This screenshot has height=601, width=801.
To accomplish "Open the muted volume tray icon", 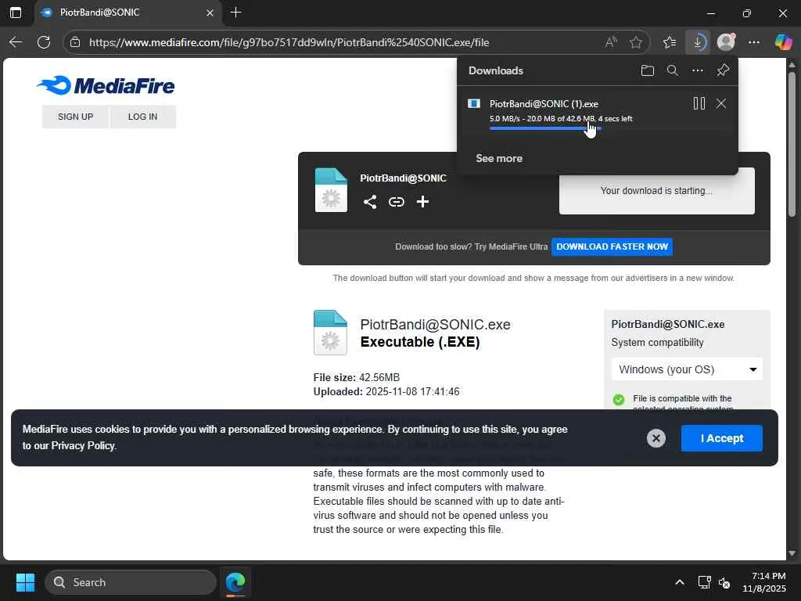I will (x=724, y=582).
